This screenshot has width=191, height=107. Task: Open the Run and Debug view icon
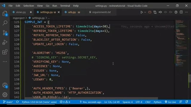pyautogui.click(x=5, y=42)
